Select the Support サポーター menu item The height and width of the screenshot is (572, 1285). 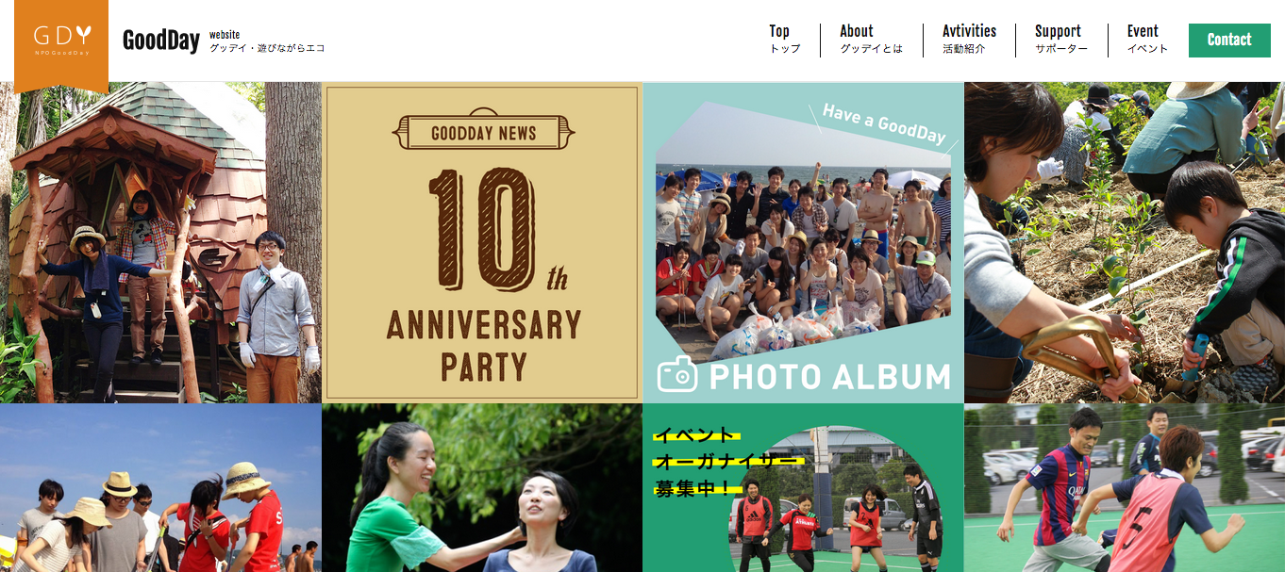point(1060,40)
